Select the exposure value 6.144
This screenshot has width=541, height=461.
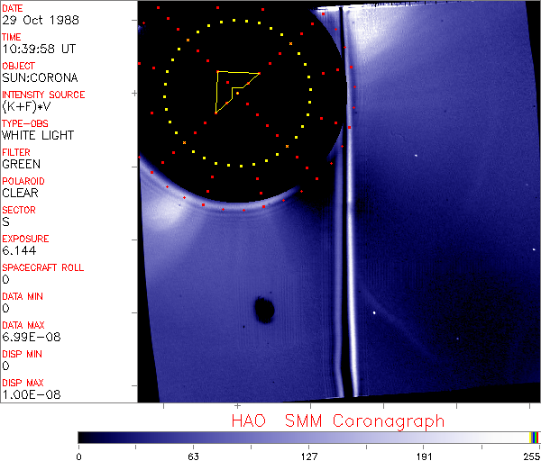18,250
